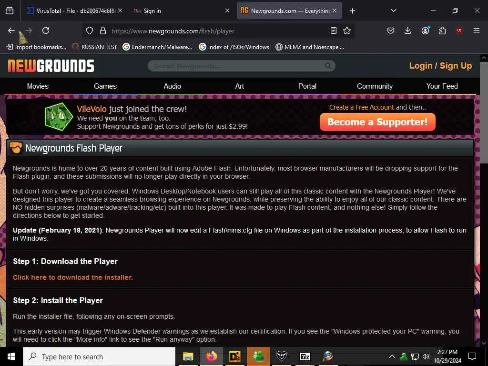
Task: Click the Newgrounds logo
Action: [51, 66]
